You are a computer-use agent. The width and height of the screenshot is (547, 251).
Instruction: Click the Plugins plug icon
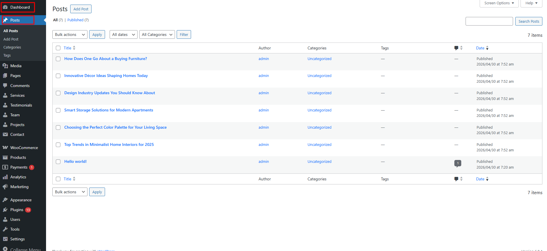5,210
